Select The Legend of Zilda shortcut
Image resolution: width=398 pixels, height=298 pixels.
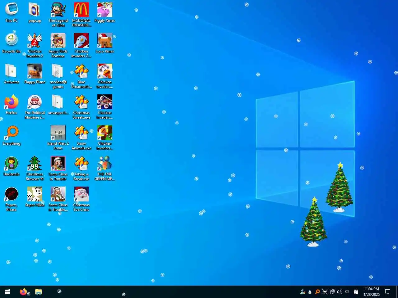coord(58,15)
